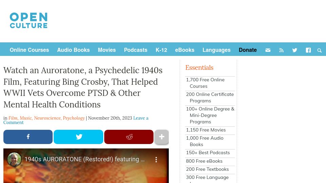Play the embedded Auroratone video thumbnail

pos(86,166)
